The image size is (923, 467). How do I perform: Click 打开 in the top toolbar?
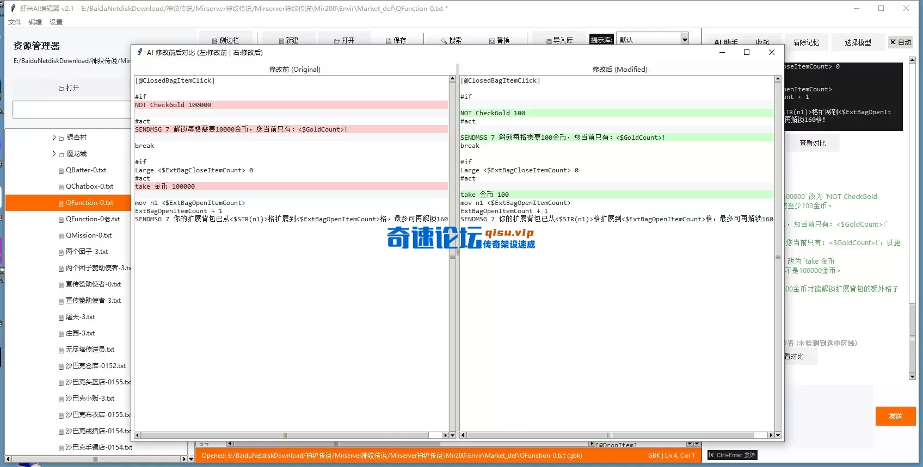[x=344, y=40]
